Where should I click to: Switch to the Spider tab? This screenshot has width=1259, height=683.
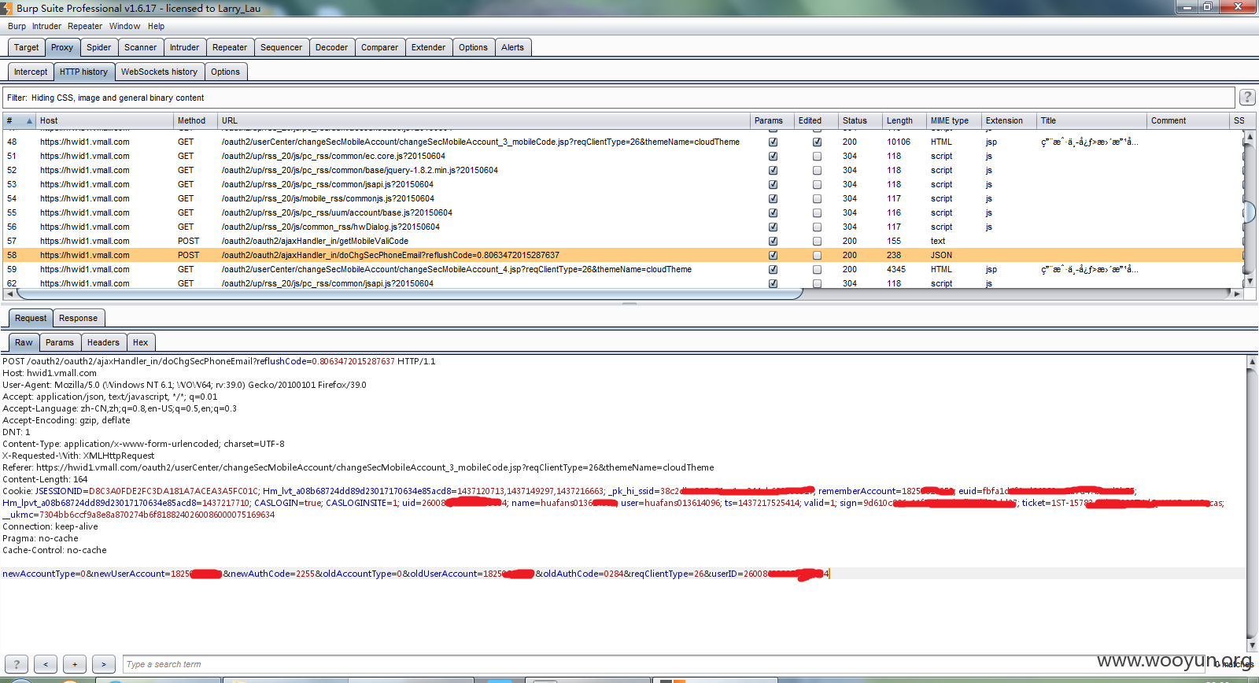tap(98, 47)
